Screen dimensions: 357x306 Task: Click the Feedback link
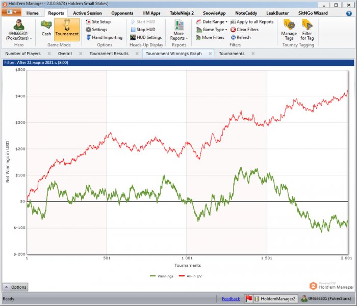pos(231,299)
